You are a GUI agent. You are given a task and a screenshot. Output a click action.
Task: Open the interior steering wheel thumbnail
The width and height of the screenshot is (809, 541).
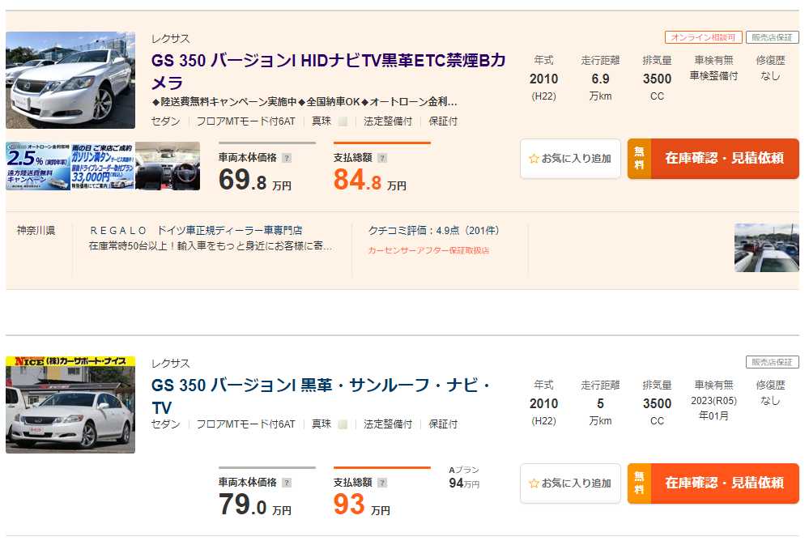(168, 166)
